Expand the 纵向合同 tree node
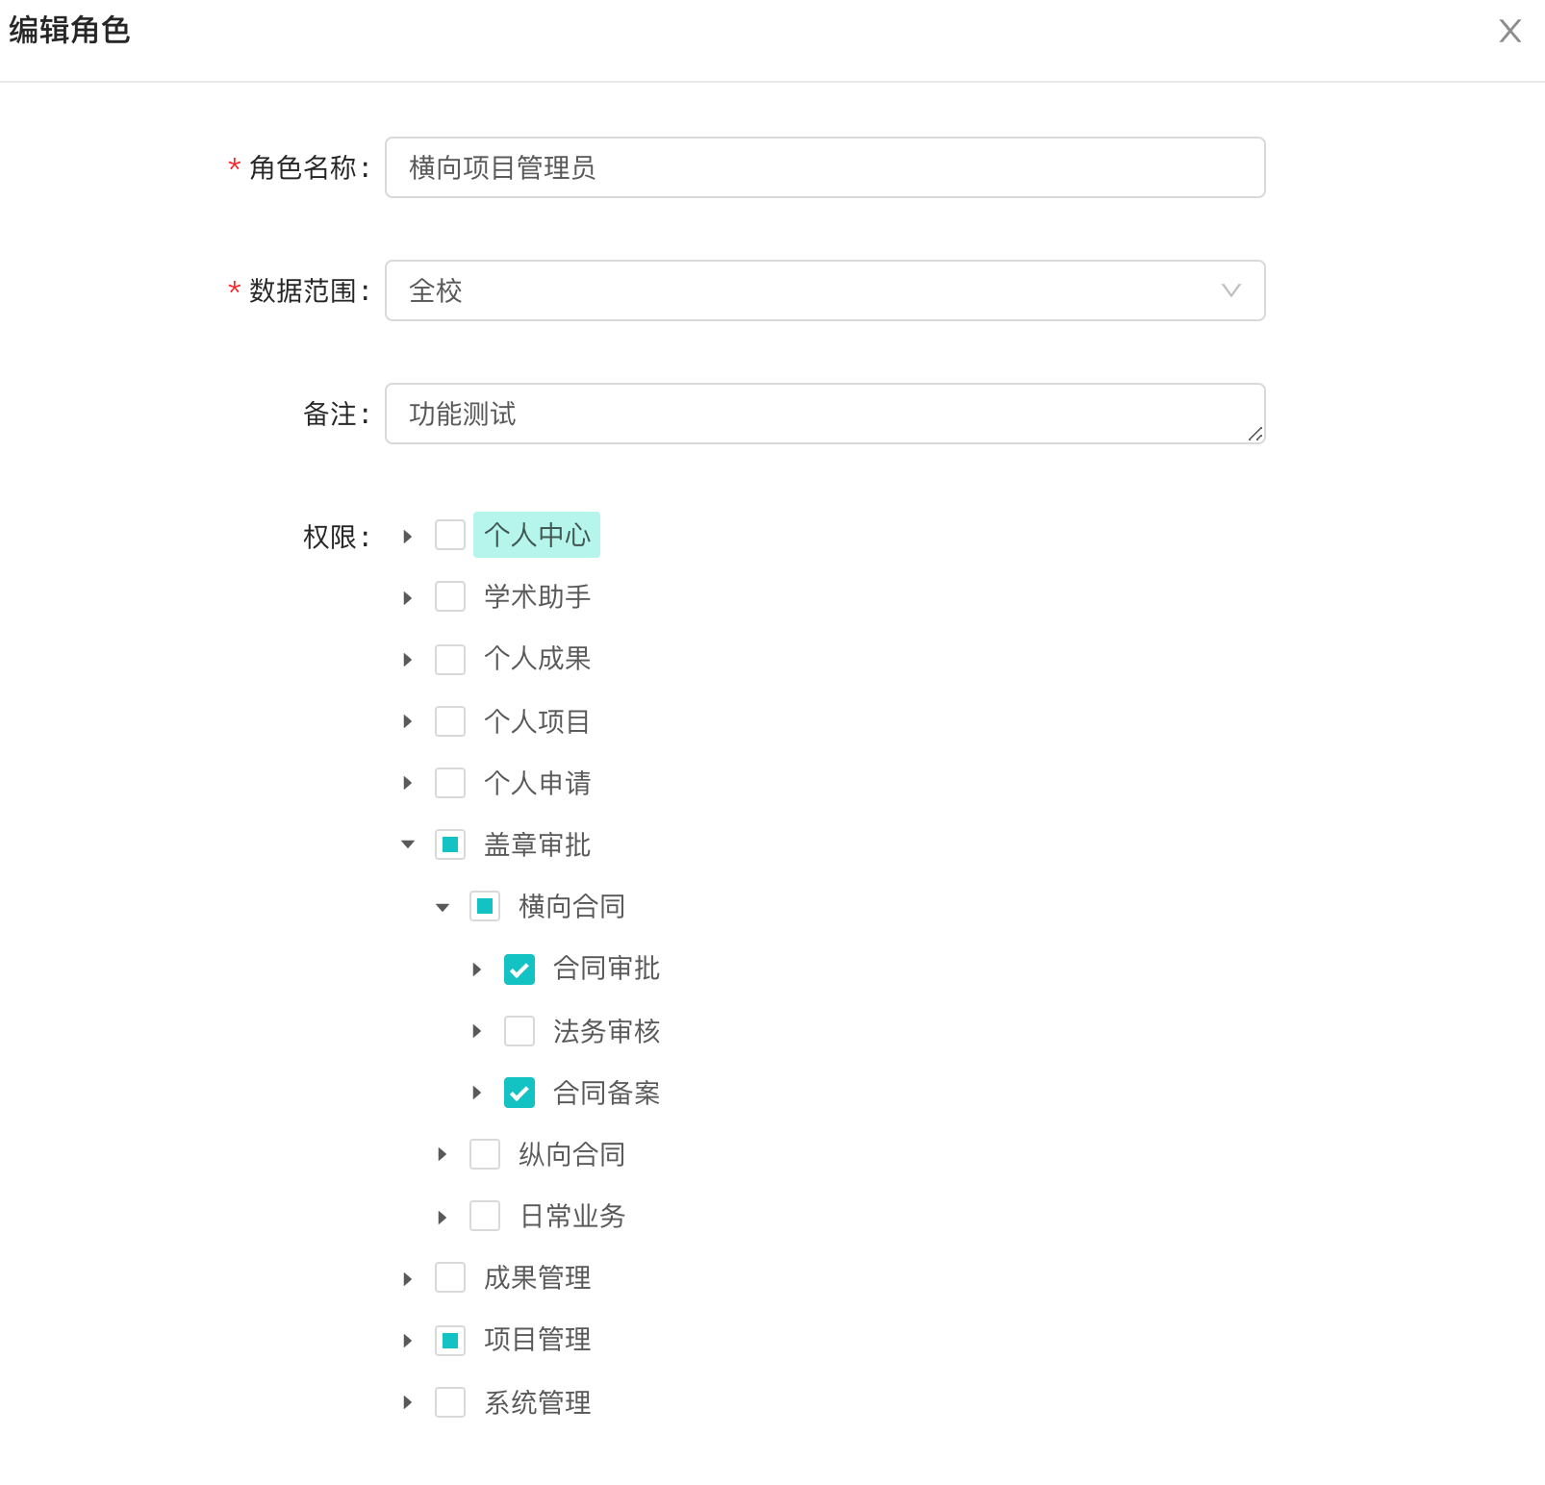1545x1485 pixels. (443, 1154)
